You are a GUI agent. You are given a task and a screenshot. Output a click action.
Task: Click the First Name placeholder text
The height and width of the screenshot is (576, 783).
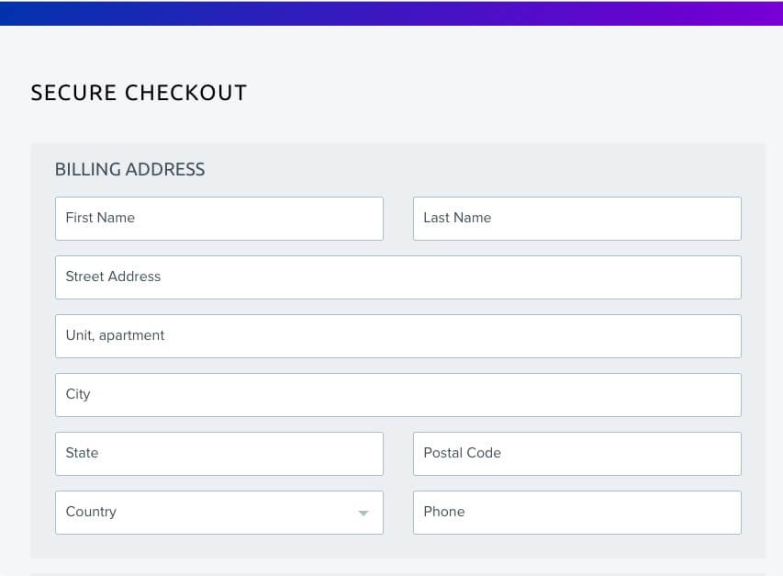(100, 218)
